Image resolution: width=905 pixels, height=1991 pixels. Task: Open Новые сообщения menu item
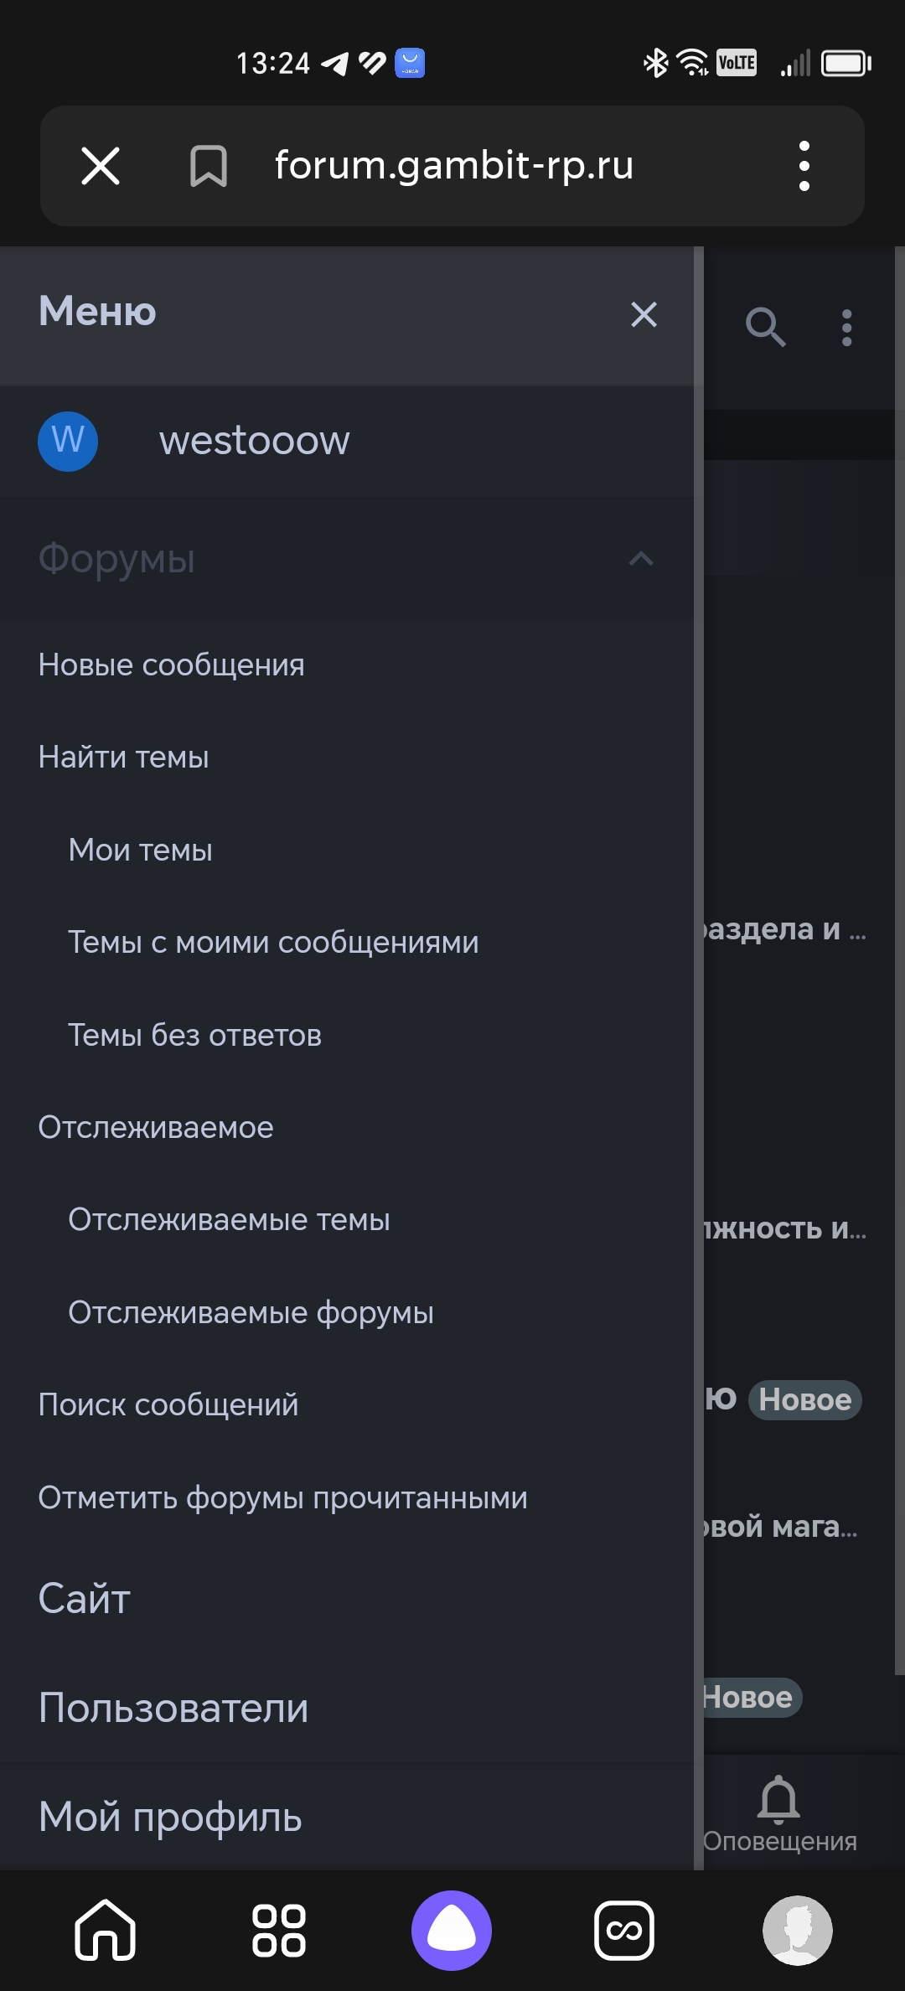point(172,665)
